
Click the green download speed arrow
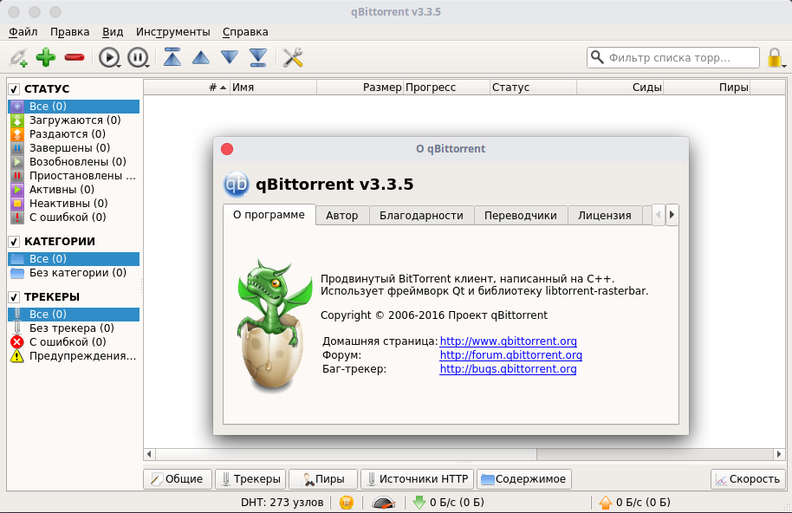coord(419,503)
